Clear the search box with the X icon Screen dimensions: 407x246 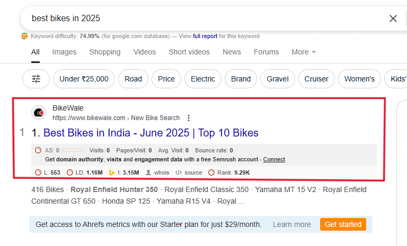[x=393, y=19]
